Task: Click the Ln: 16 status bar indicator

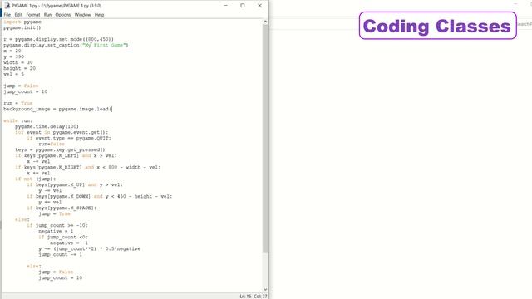Action: click(245, 297)
